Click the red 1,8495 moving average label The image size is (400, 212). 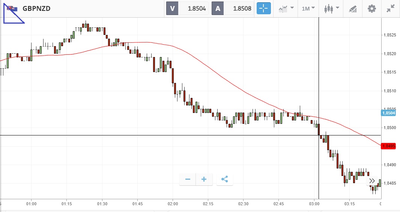tap(388, 146)
